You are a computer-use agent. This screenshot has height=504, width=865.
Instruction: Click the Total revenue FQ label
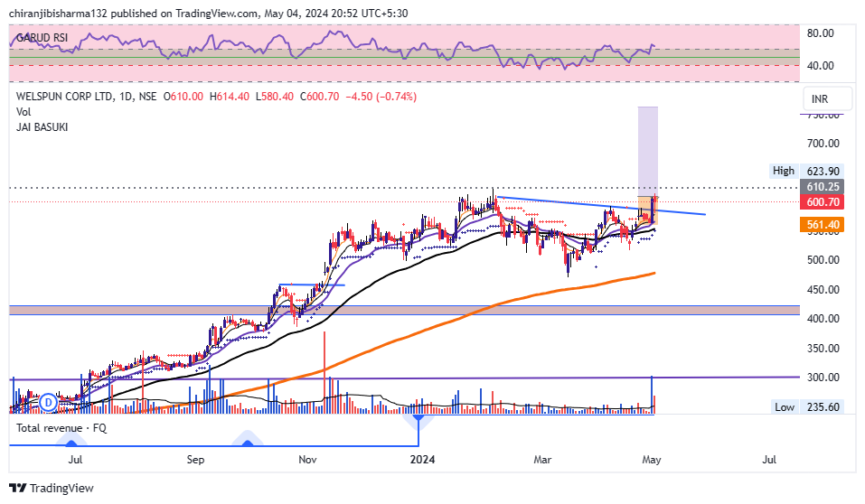pyautogui.click(x=61, y=428)
